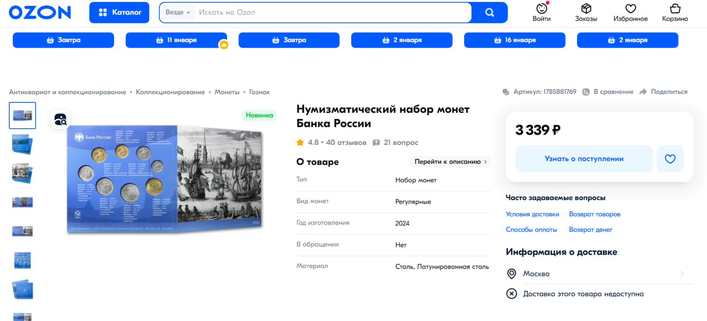707x321 pixels.
Task: Open the 40 отзывов reviews link
Action: pos(346,142)
